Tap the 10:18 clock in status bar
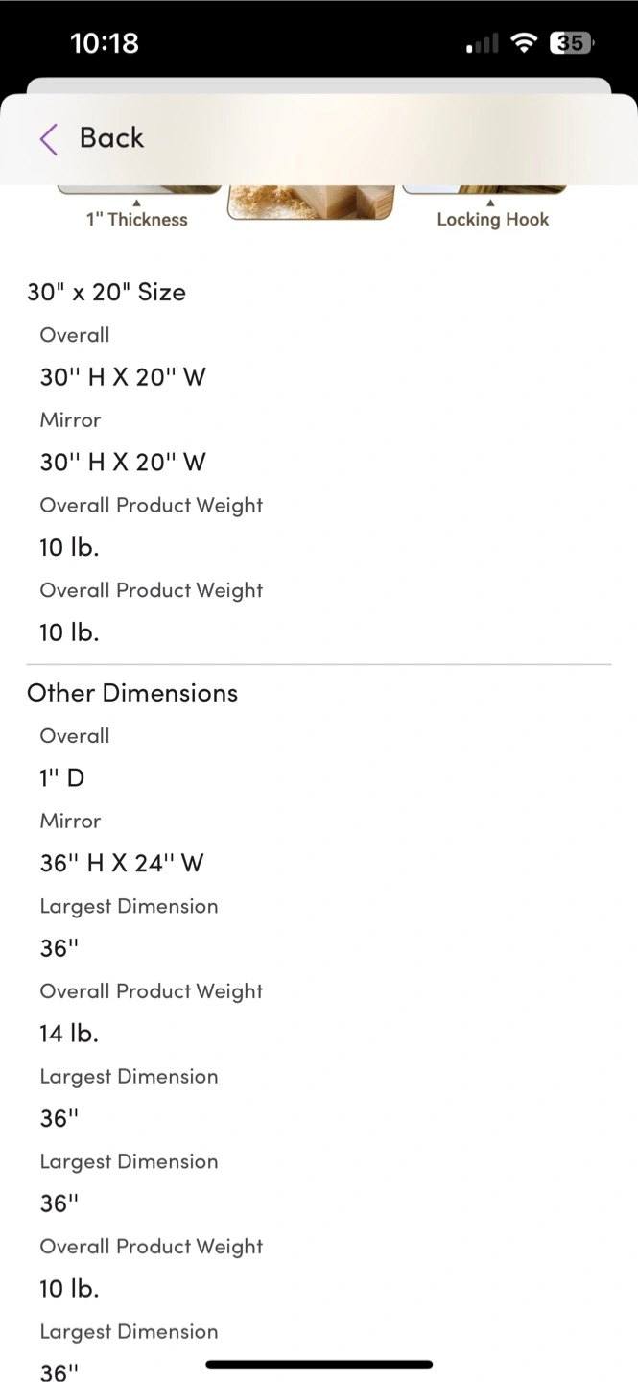The width and height of the screenshot is (638, 1382). pyautogui.click(x=105, y=43)
